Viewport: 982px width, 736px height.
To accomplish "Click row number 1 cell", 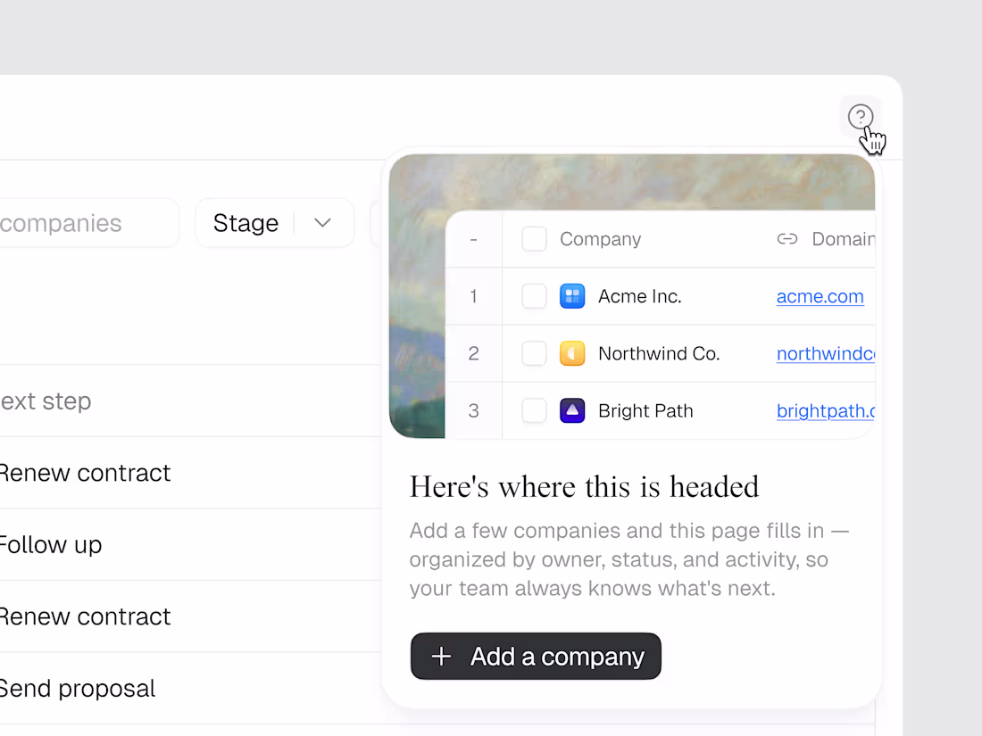I will (x=473, y=296).
